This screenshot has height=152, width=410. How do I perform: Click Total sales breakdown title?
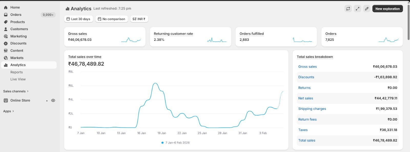click(x=315, y=57)
